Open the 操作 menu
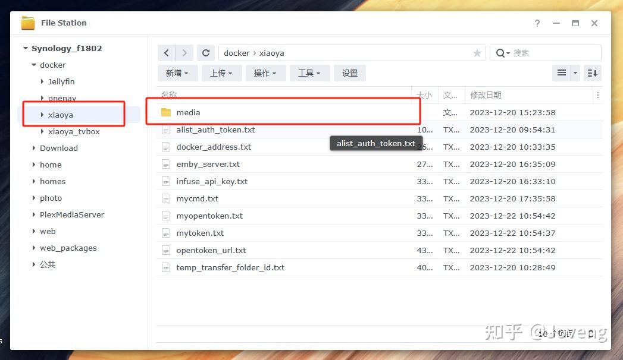 point(265,73)
